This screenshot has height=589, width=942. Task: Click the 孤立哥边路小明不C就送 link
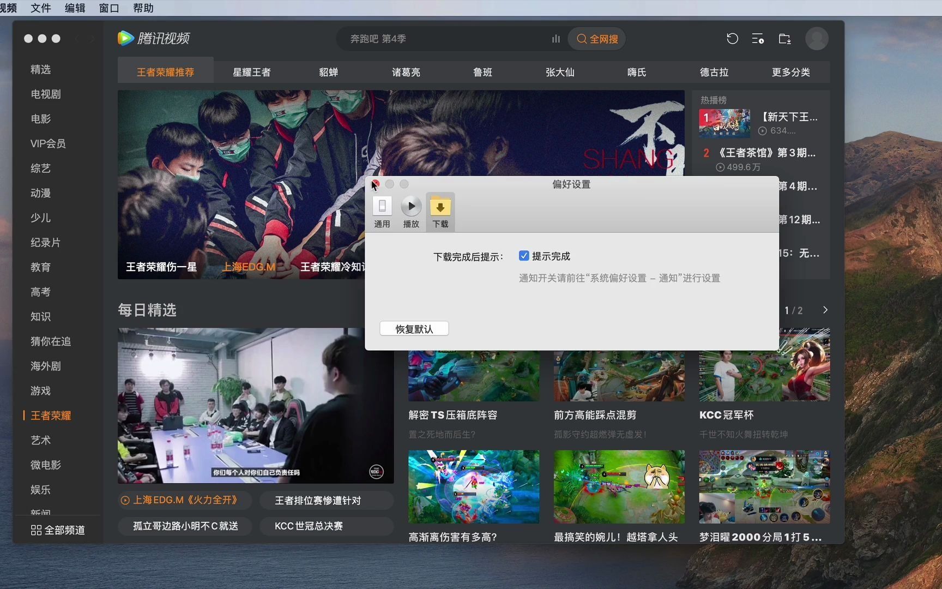[185, 526]
